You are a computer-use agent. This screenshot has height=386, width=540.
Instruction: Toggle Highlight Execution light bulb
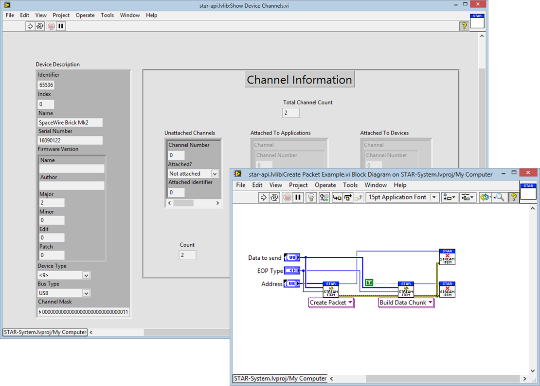click(311, 197)
